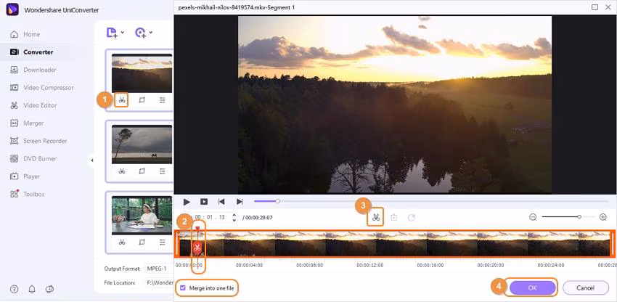617x302 pixels.
Task: Click crop icon under the lone tree video
Action: coord(142,171)
